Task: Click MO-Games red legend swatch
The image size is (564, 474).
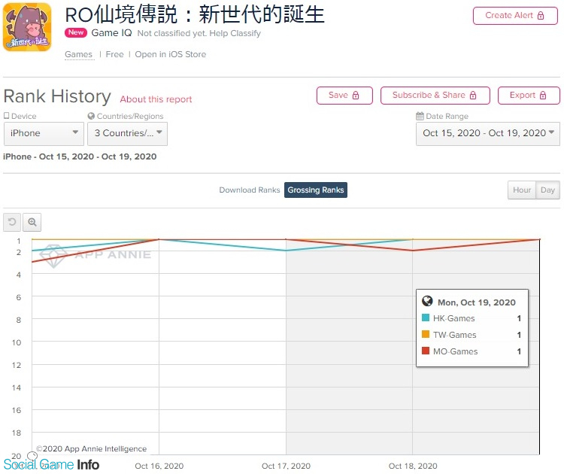Action: 426,351
